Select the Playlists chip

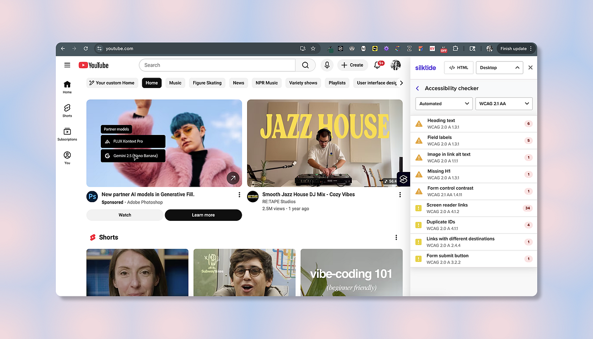337,83
